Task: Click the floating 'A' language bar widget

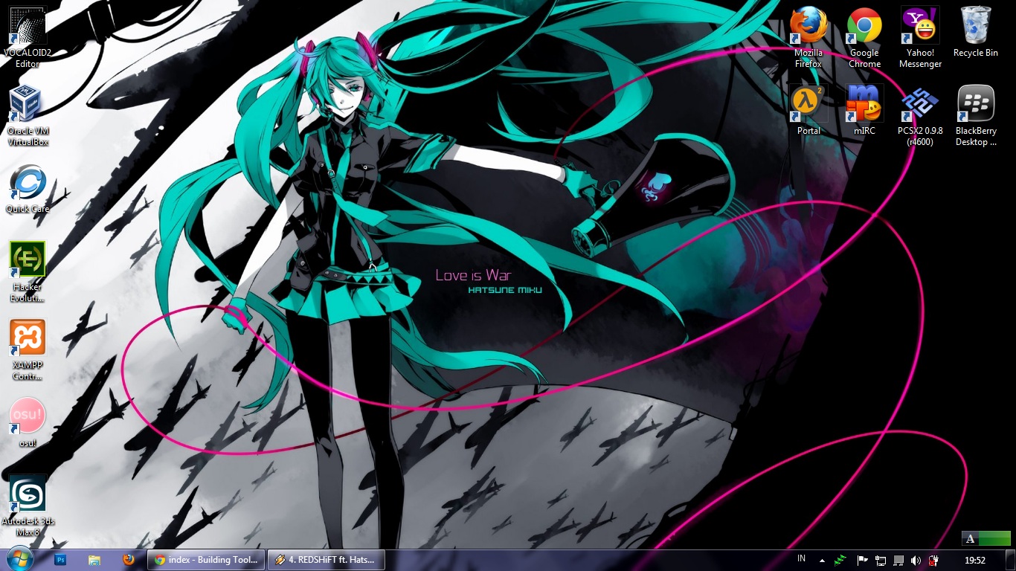Action: tap(986, 539)
